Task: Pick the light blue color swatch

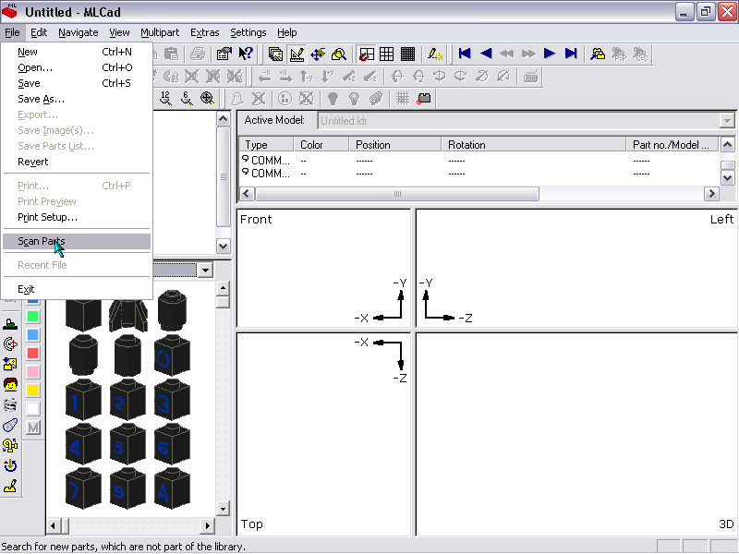Action: (32, 334)
